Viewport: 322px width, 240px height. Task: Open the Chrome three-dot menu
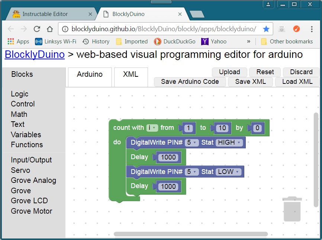(x=312, y=29)
